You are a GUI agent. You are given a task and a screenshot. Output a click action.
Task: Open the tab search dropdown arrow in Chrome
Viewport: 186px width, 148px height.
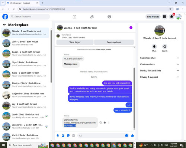(3, 3)
